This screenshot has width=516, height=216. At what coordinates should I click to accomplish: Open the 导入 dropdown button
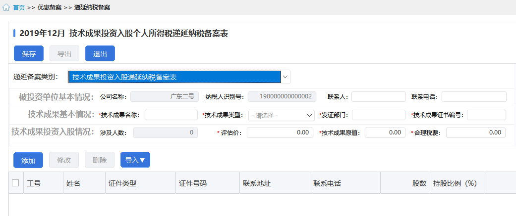point(135,160)
